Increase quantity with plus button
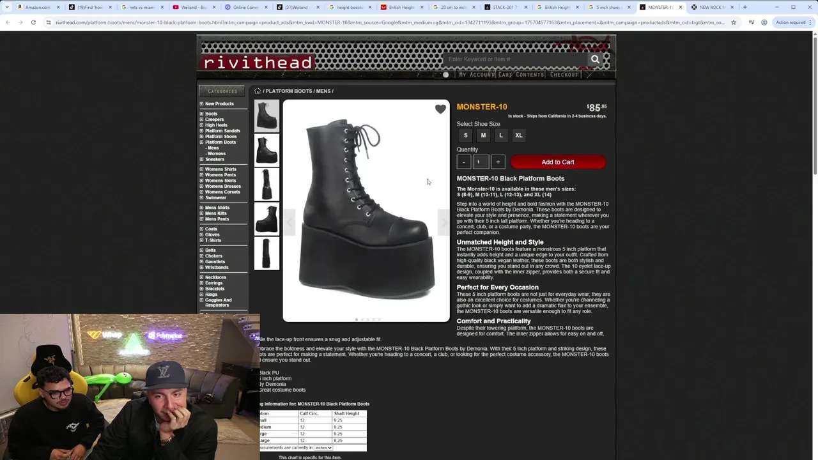Screen dimensions: 818x460 (x=498, y=162)
